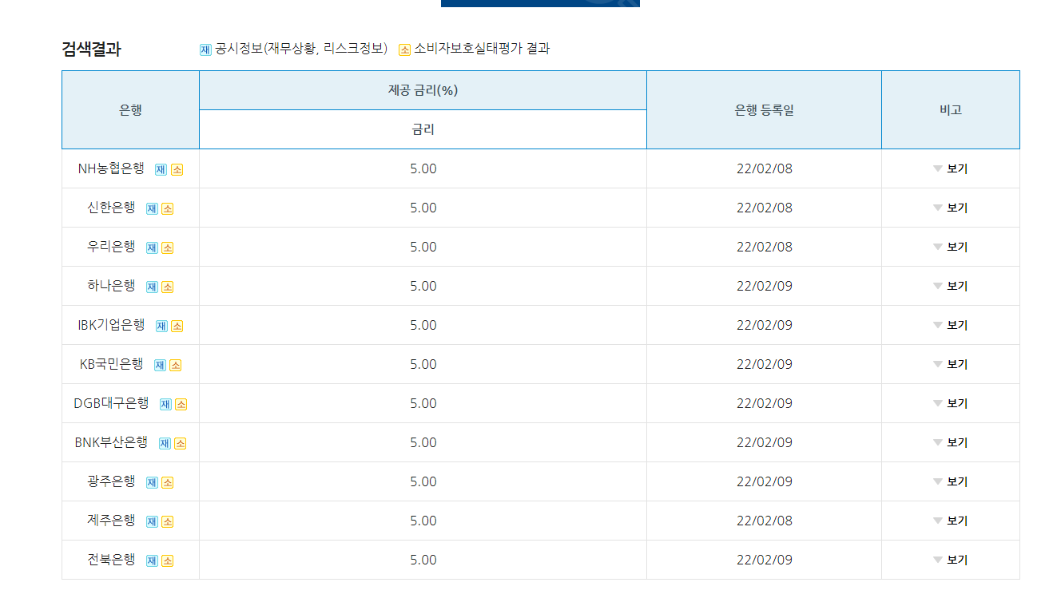
Task: Click 신한은행 소 consumer protection icon
Action: [x=167, y=208]
